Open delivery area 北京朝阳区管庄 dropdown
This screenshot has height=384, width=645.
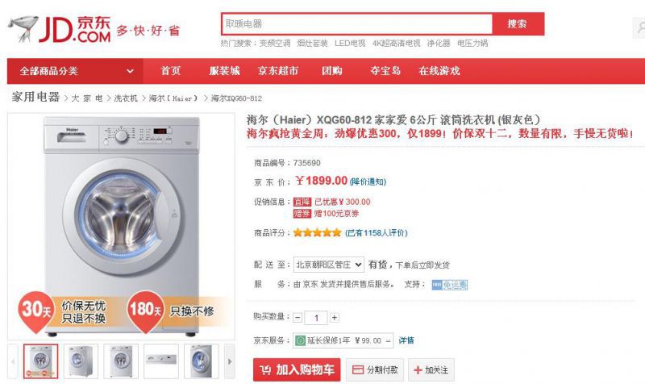coord(328,265)
